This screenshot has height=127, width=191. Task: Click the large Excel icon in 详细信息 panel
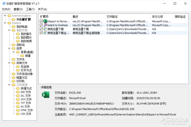[x=46, y=95]
